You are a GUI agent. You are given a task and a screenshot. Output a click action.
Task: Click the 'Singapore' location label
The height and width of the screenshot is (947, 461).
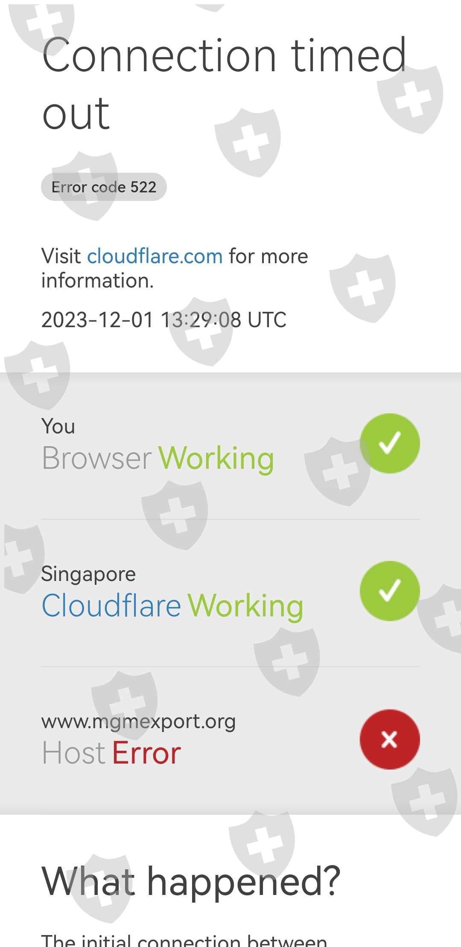point(88,574)
